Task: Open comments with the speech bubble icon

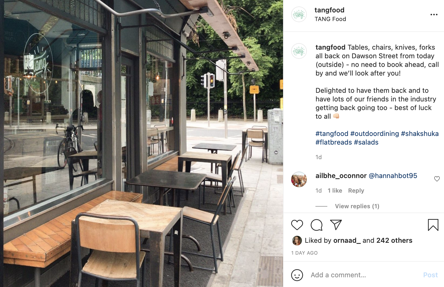Action: coord(317,225)
